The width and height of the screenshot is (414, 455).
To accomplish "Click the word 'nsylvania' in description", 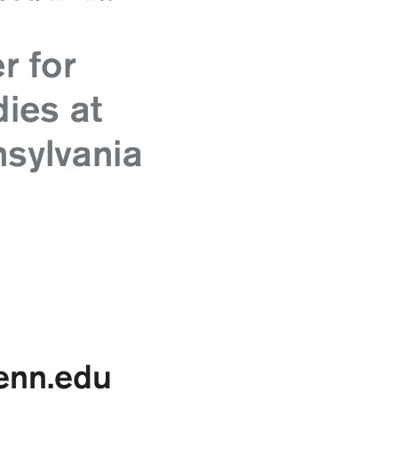I will coord(70,156).
